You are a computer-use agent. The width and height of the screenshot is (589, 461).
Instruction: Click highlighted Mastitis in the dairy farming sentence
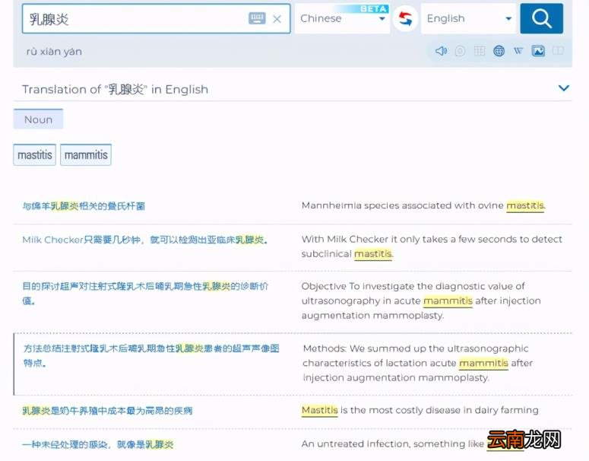[320, 410]
